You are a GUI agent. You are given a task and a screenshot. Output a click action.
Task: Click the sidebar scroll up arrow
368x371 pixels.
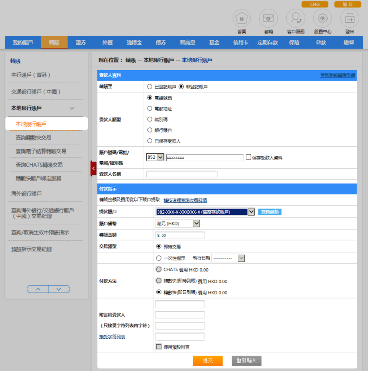[38, 289]
